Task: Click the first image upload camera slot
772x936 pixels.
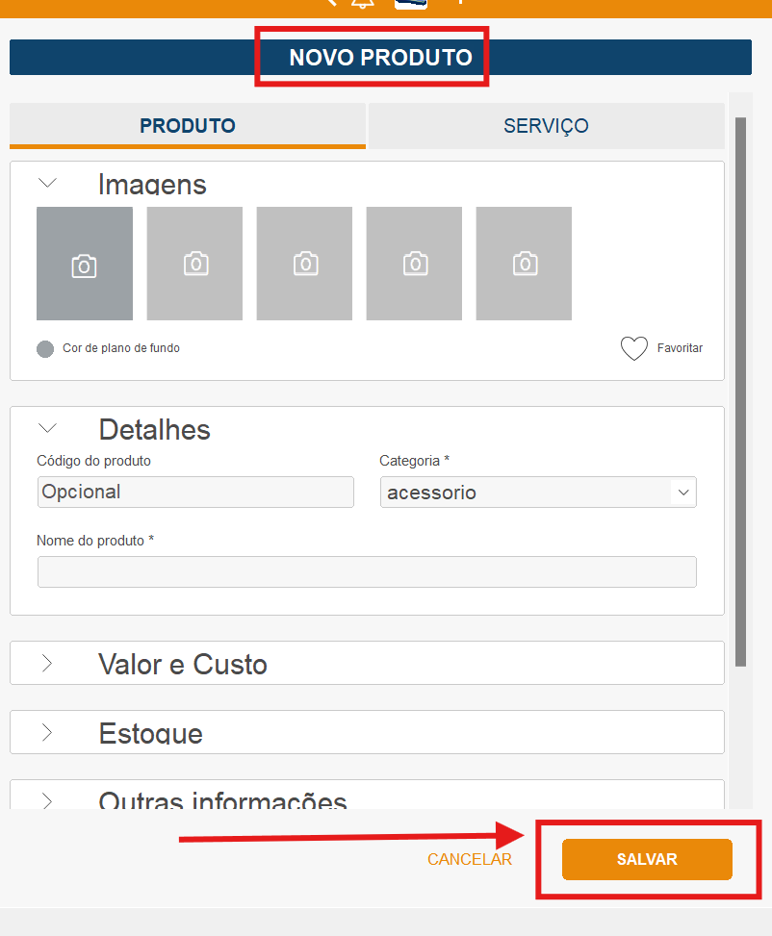Action: click(x=84, y=264)
